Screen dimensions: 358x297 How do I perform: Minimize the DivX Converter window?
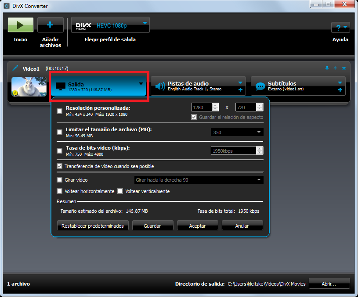[x=316, y=4]
